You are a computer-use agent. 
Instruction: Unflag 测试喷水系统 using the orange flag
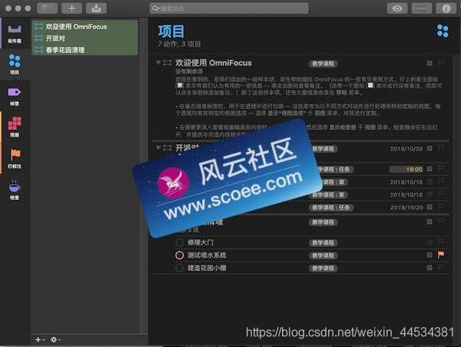[x=441, y=255]
